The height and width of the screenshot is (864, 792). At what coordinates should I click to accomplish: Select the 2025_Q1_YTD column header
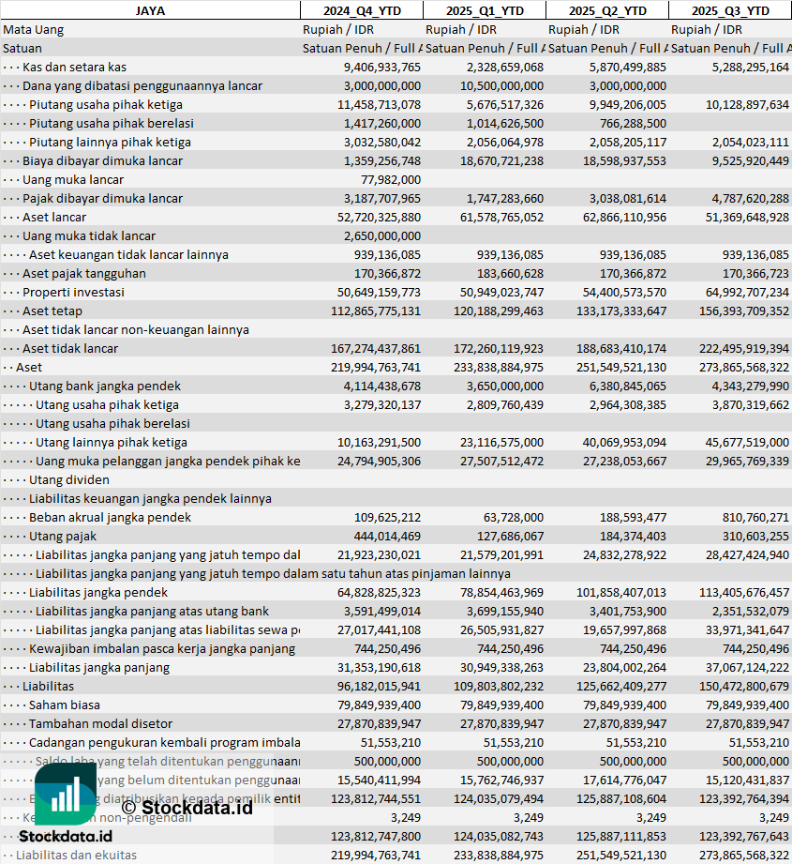485,10
